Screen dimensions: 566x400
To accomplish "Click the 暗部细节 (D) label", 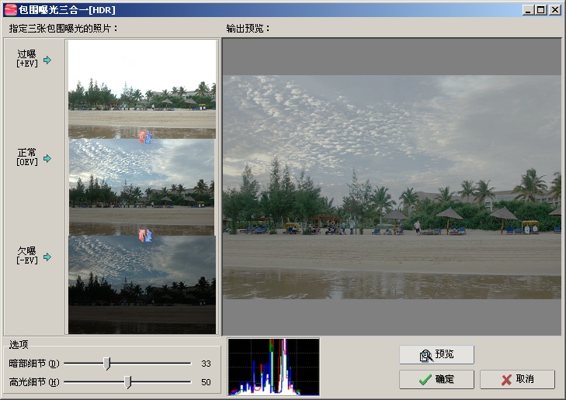I will (x=34, y=364).
